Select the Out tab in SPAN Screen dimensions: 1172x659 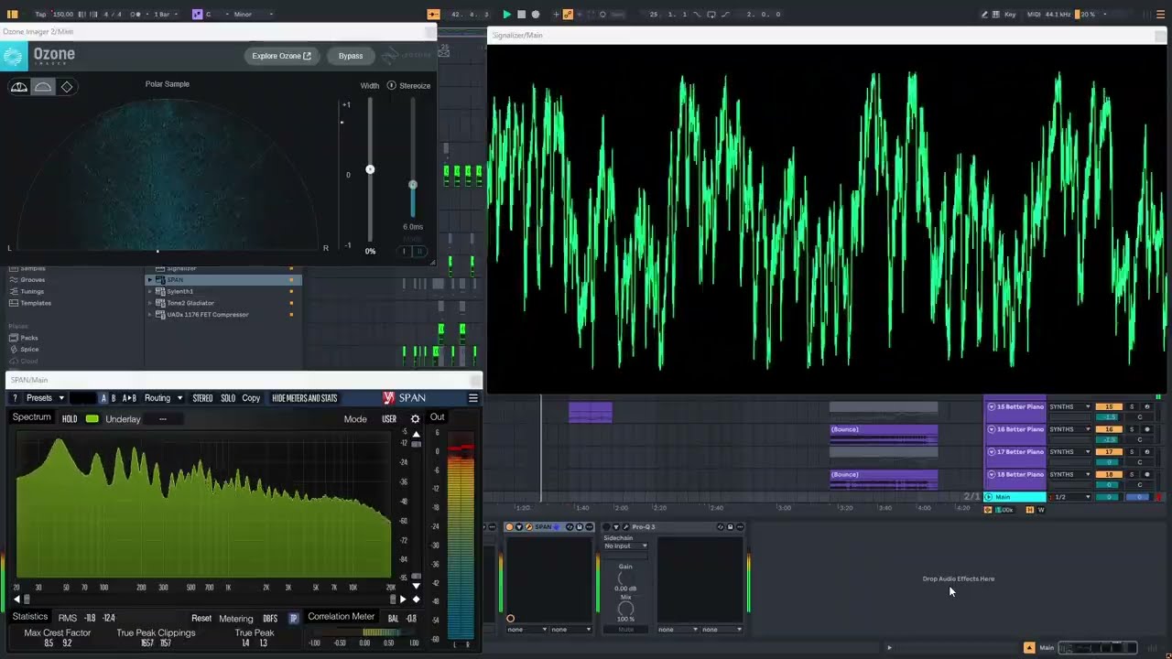tap(438, 417)
